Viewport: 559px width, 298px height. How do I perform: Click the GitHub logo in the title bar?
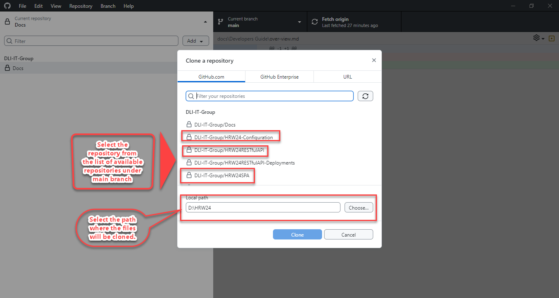(x=7, y=6)
